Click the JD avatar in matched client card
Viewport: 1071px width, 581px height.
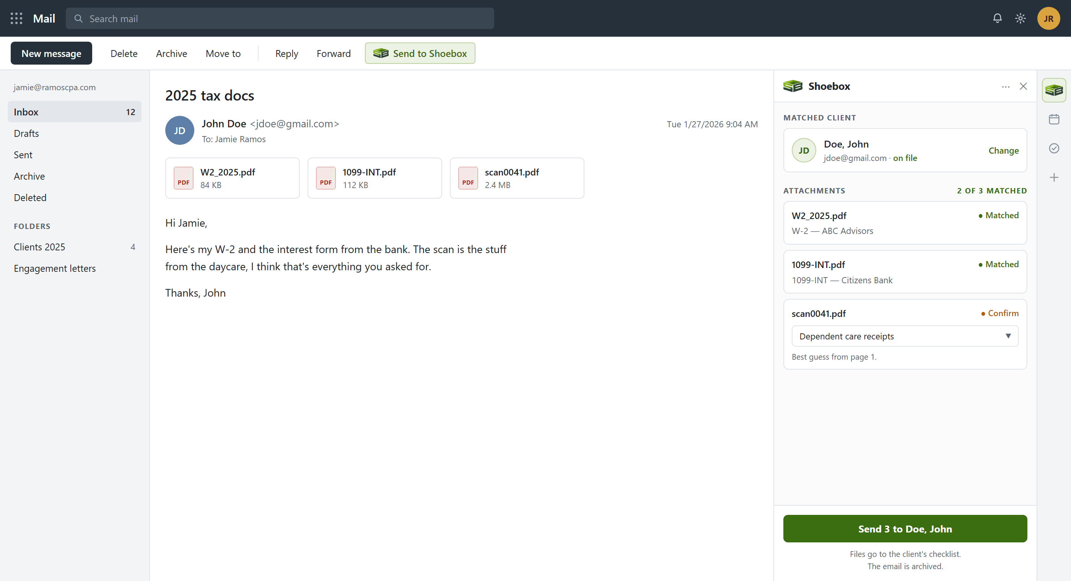coord(804,150)
